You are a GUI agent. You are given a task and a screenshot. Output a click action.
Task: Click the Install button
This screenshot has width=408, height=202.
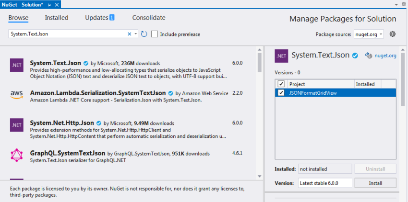coord(375,183)
